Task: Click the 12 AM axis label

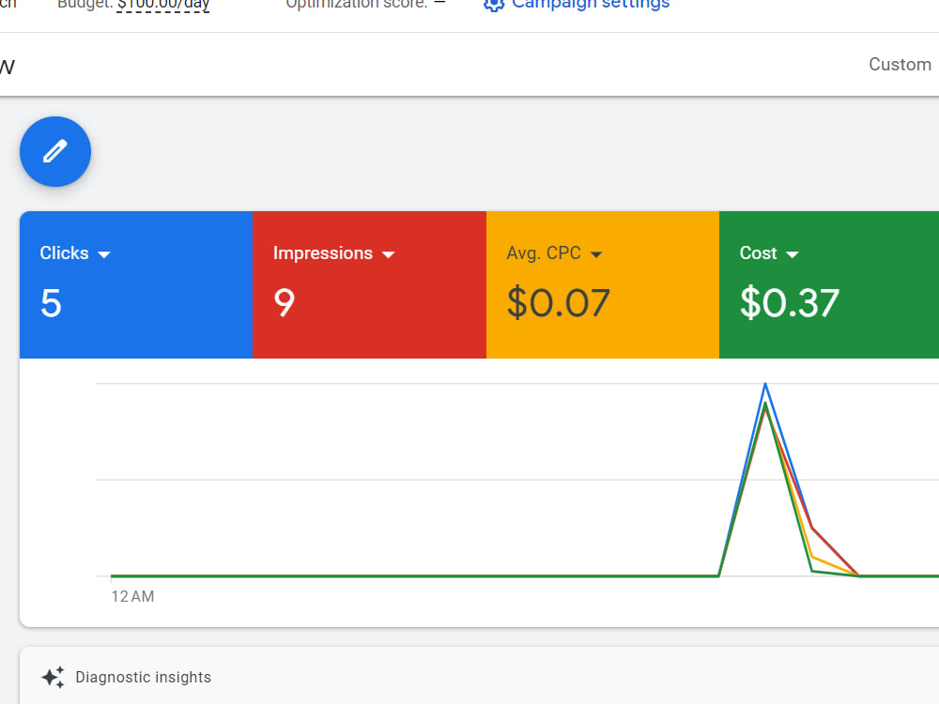Action: (x=132, y=596)
